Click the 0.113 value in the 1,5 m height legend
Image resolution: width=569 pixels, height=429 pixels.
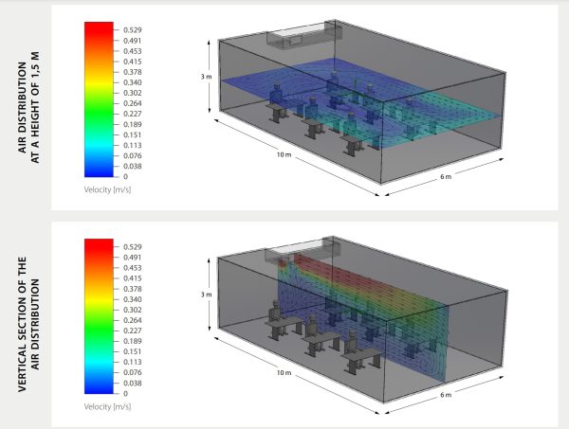click(133, 145)
